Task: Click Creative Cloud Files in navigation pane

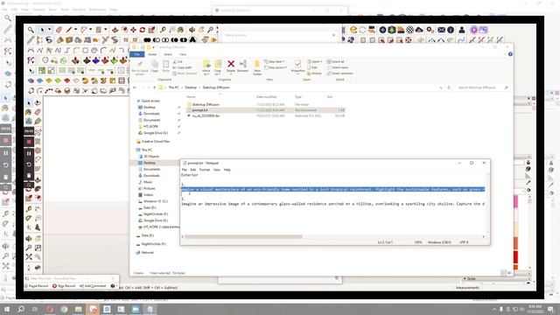Action: (155, 142)
